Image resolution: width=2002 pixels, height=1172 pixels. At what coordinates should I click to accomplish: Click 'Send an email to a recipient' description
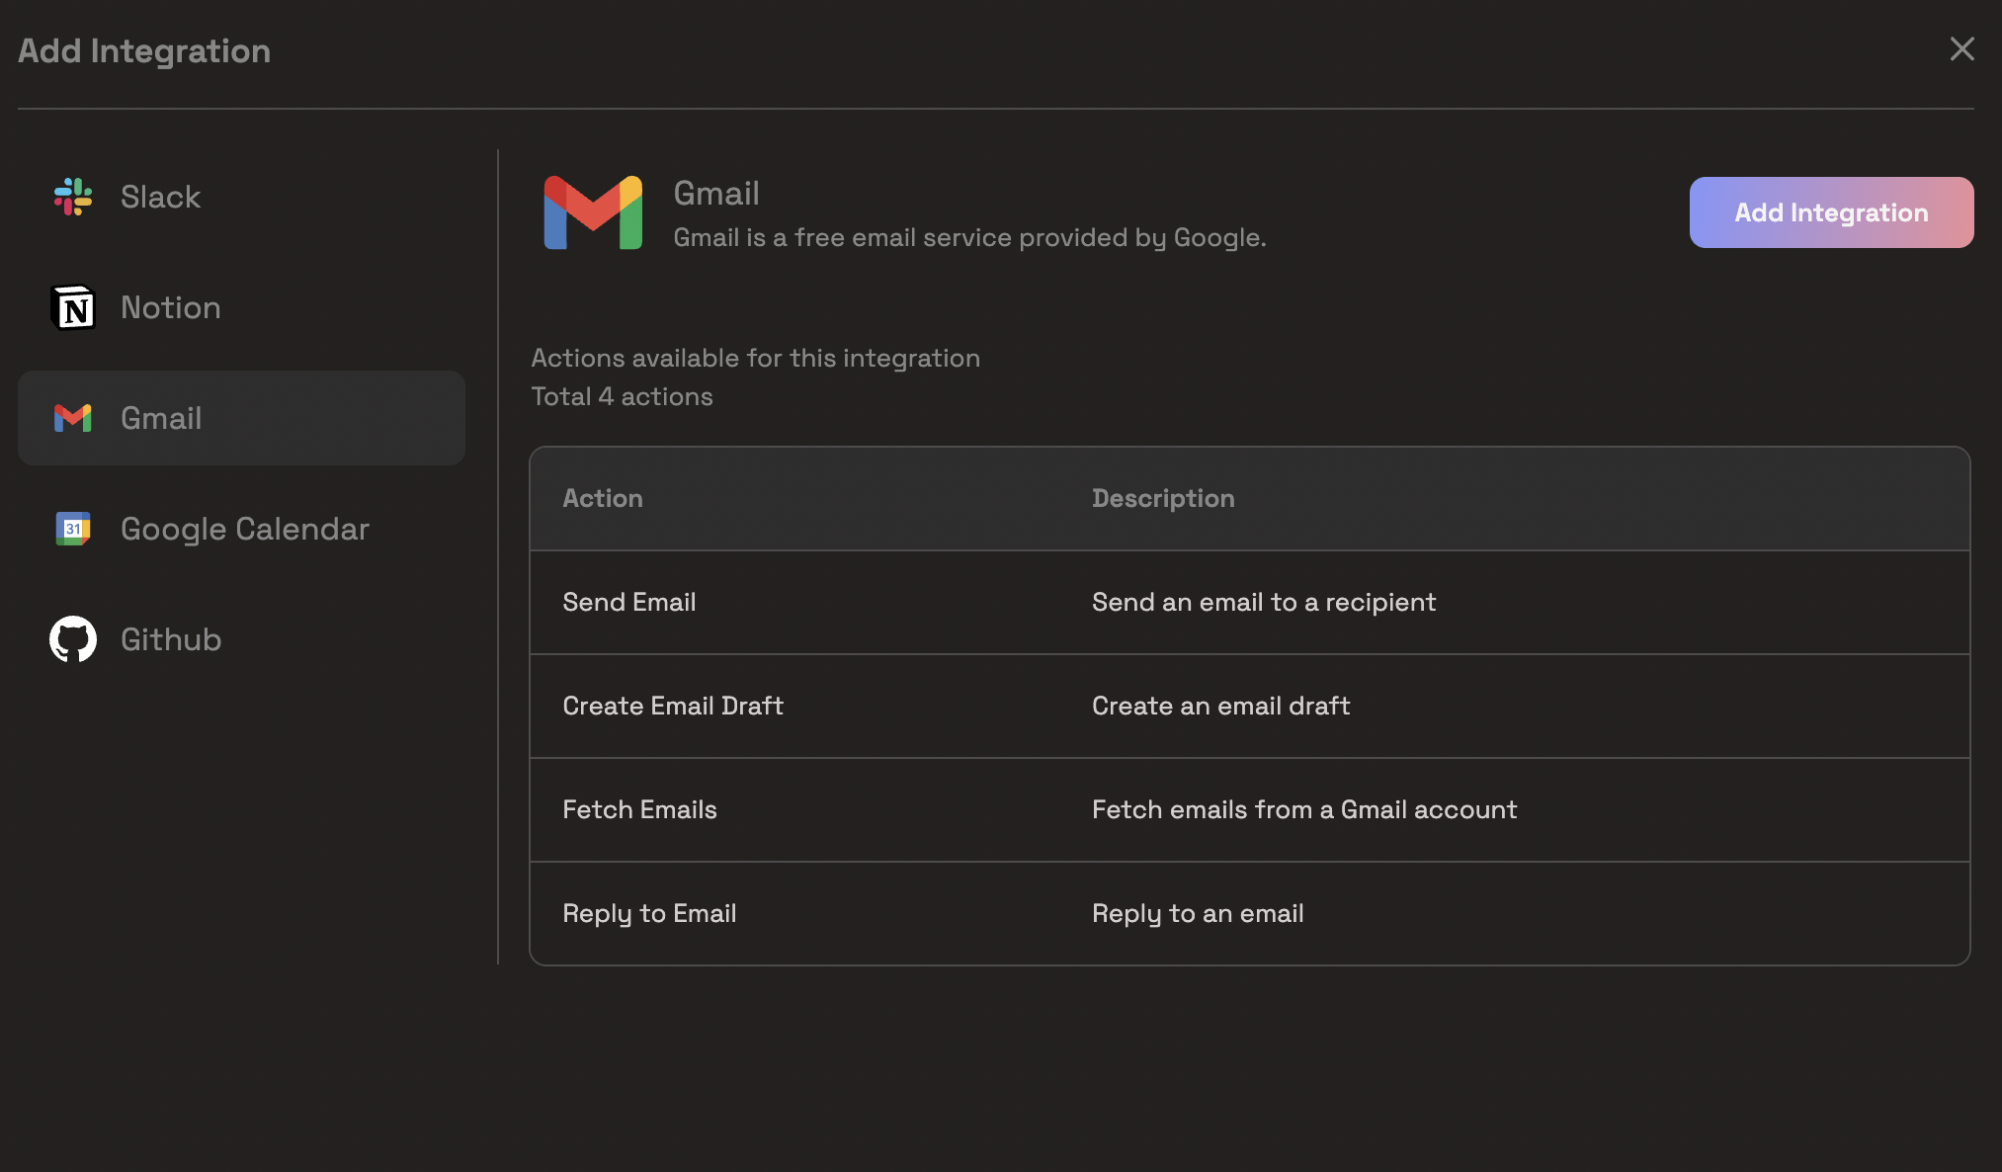pyautogui.click(x=1263, y=602)
